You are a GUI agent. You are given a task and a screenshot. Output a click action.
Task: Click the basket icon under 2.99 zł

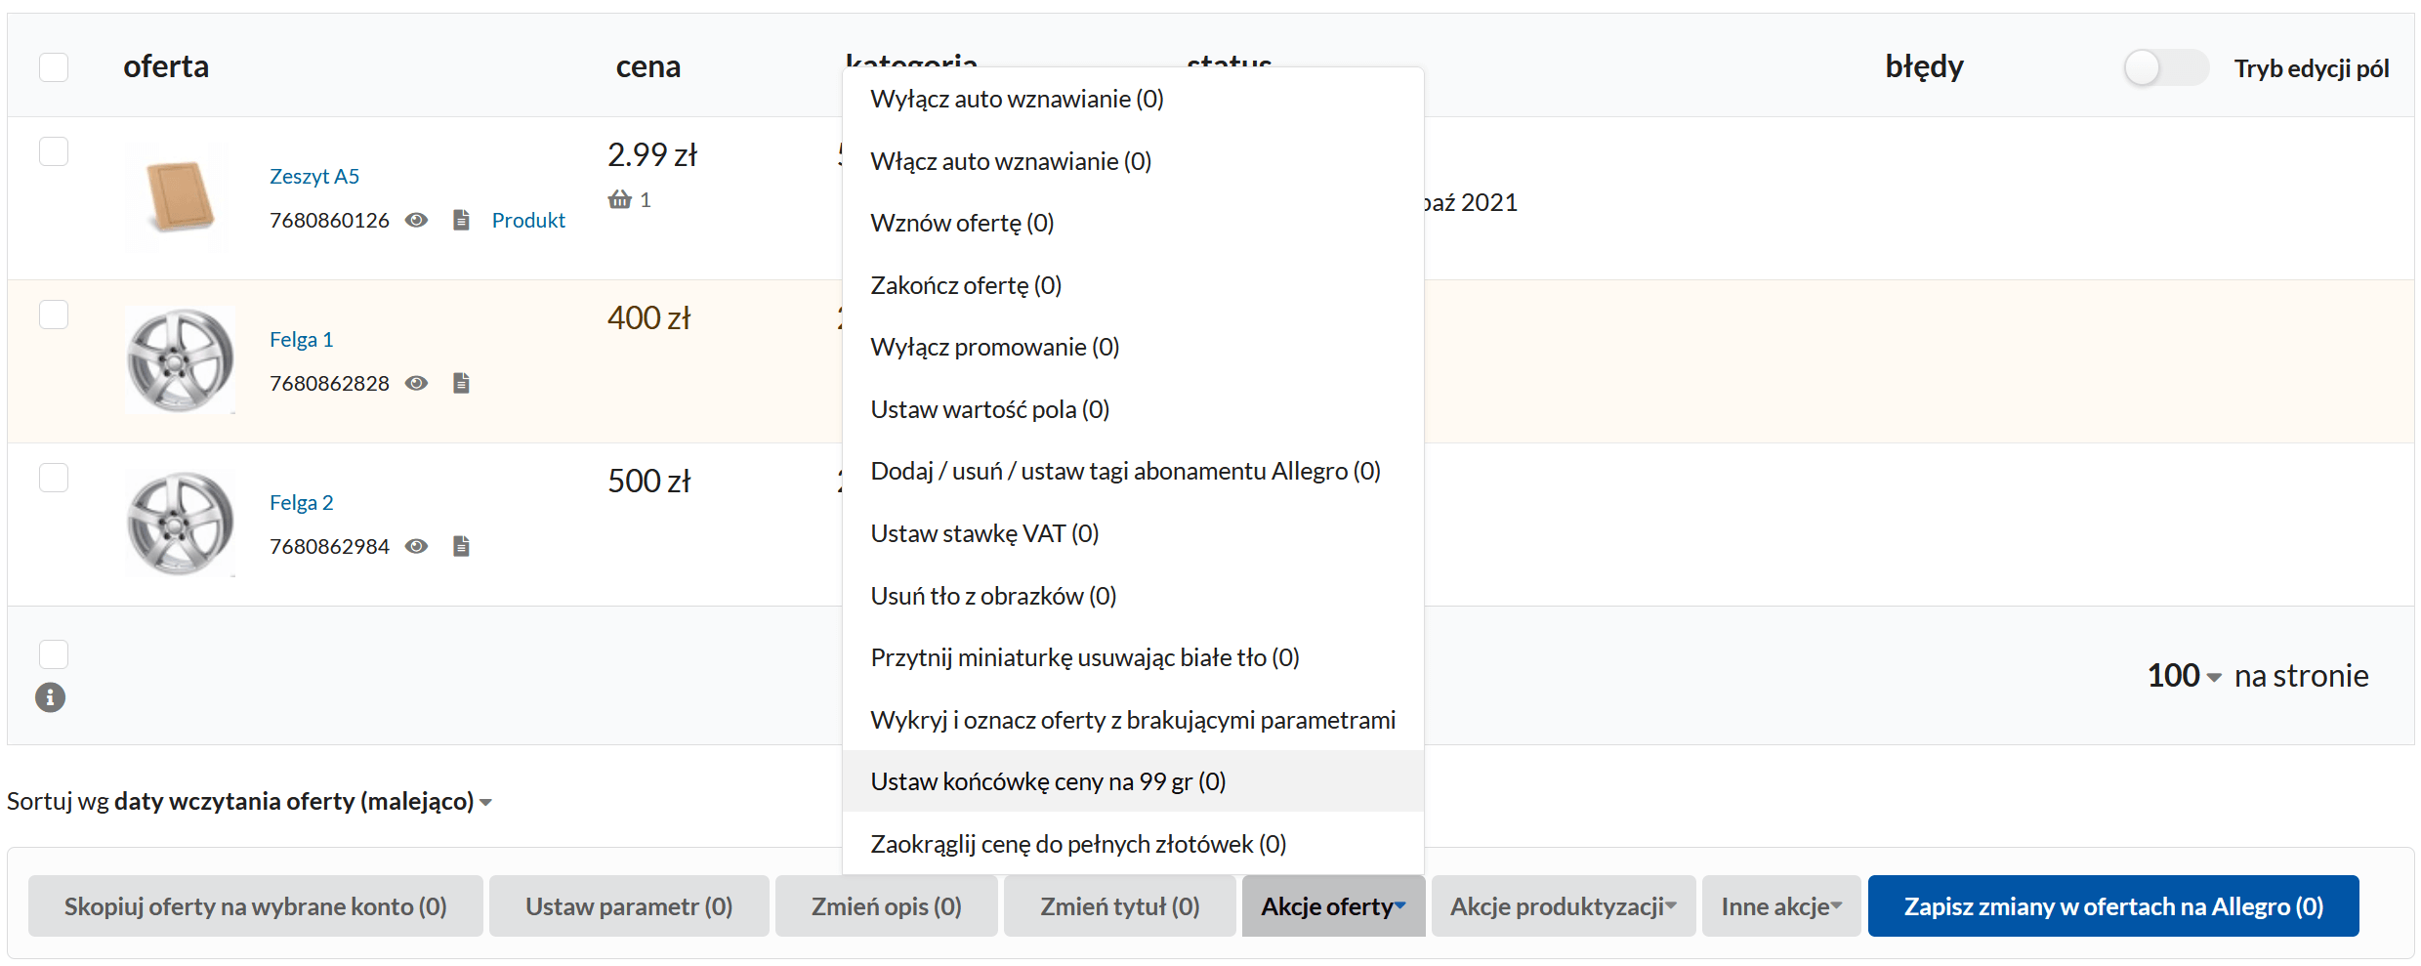(620, 199)
